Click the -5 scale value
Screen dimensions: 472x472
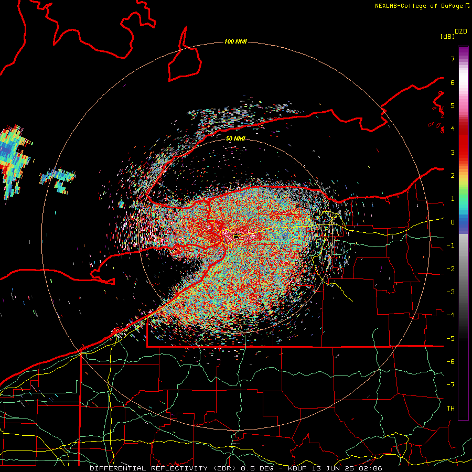tap(450, 339)
